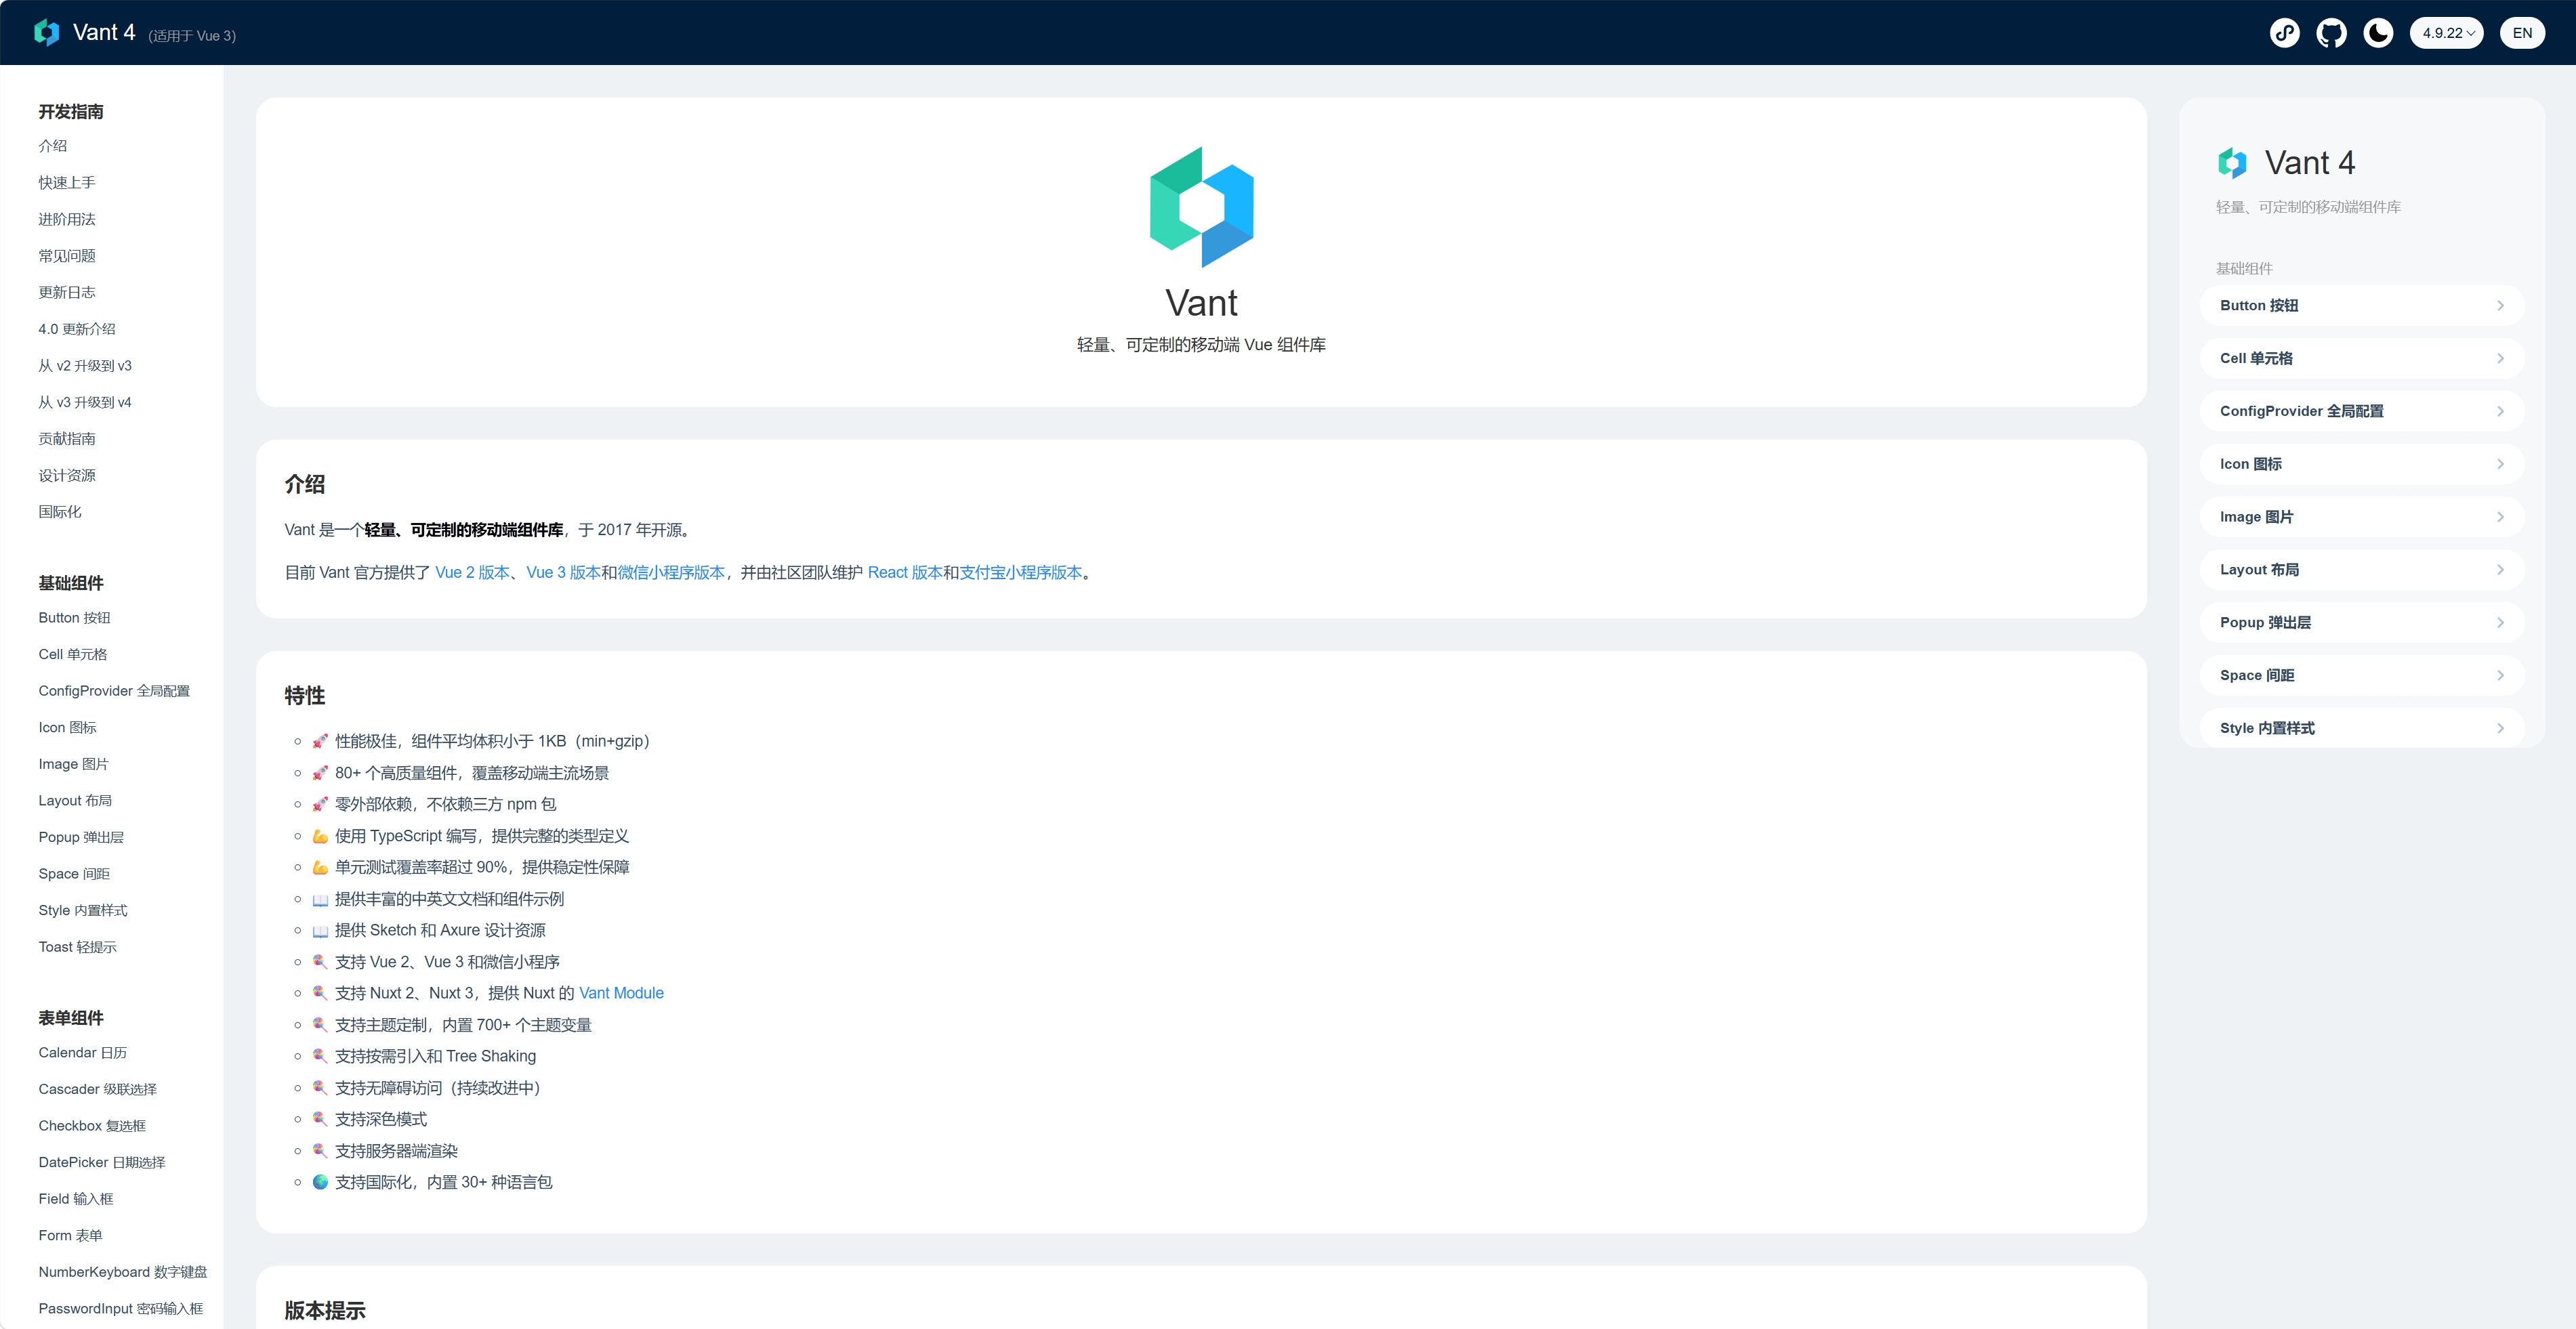Open the link icon in the header
The image size is (2576, 1329).
tap(2285, 33)
